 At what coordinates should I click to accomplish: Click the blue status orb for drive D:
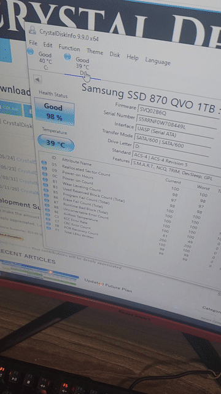(67, 57)
